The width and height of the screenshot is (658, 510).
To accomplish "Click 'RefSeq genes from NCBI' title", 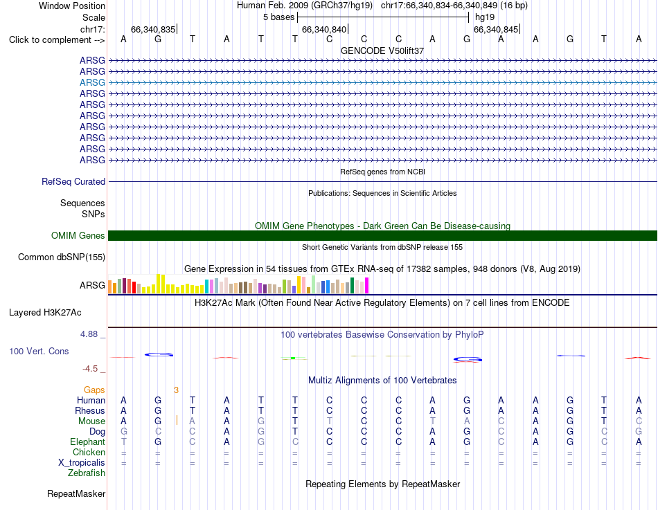I will [x=382, y=172].
